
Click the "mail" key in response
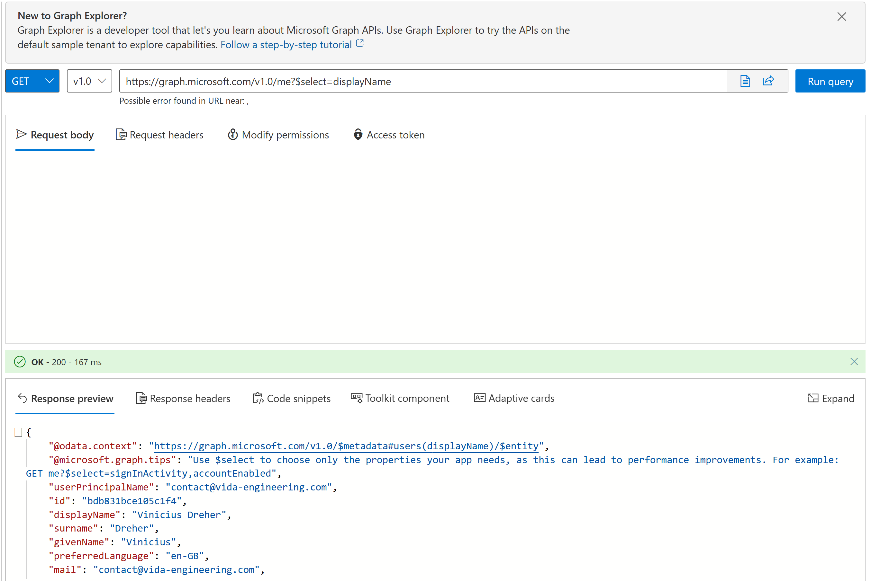click(65, 570)
